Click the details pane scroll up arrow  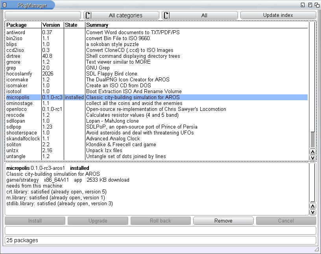point(313,206)
